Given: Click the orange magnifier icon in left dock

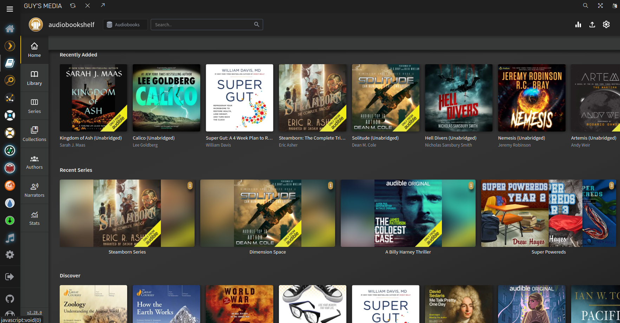Looking at the screenshot, I should pos(10,80).
